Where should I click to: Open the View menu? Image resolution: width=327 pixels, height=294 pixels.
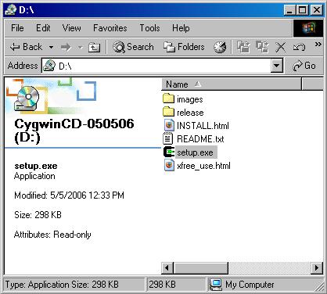click(x=71, y=28)
